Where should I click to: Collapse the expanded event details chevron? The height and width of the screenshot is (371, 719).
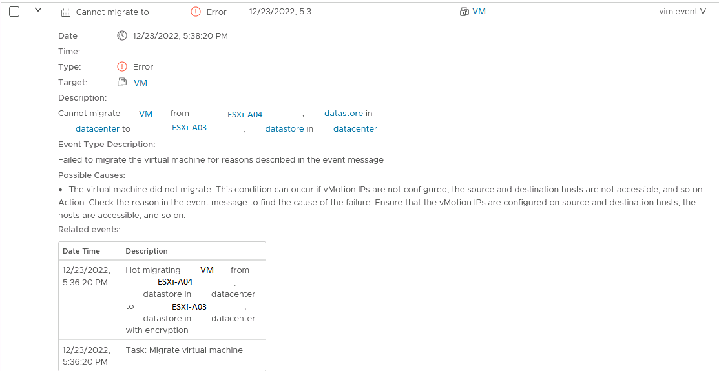(37, 10)
